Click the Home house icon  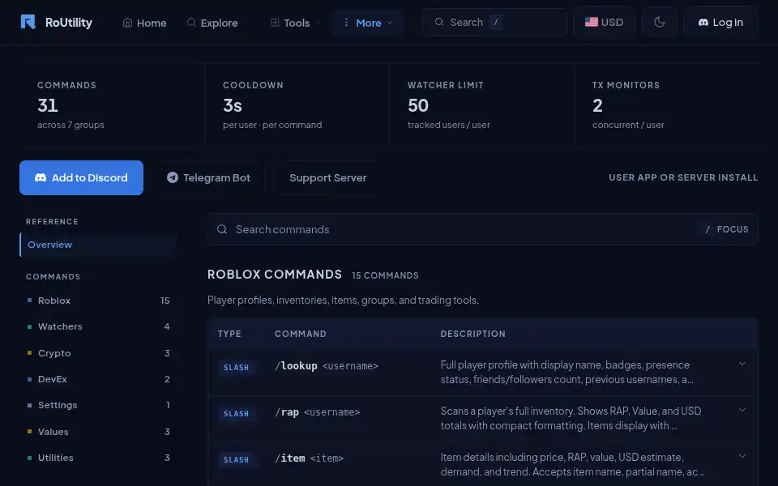[127, 23]
